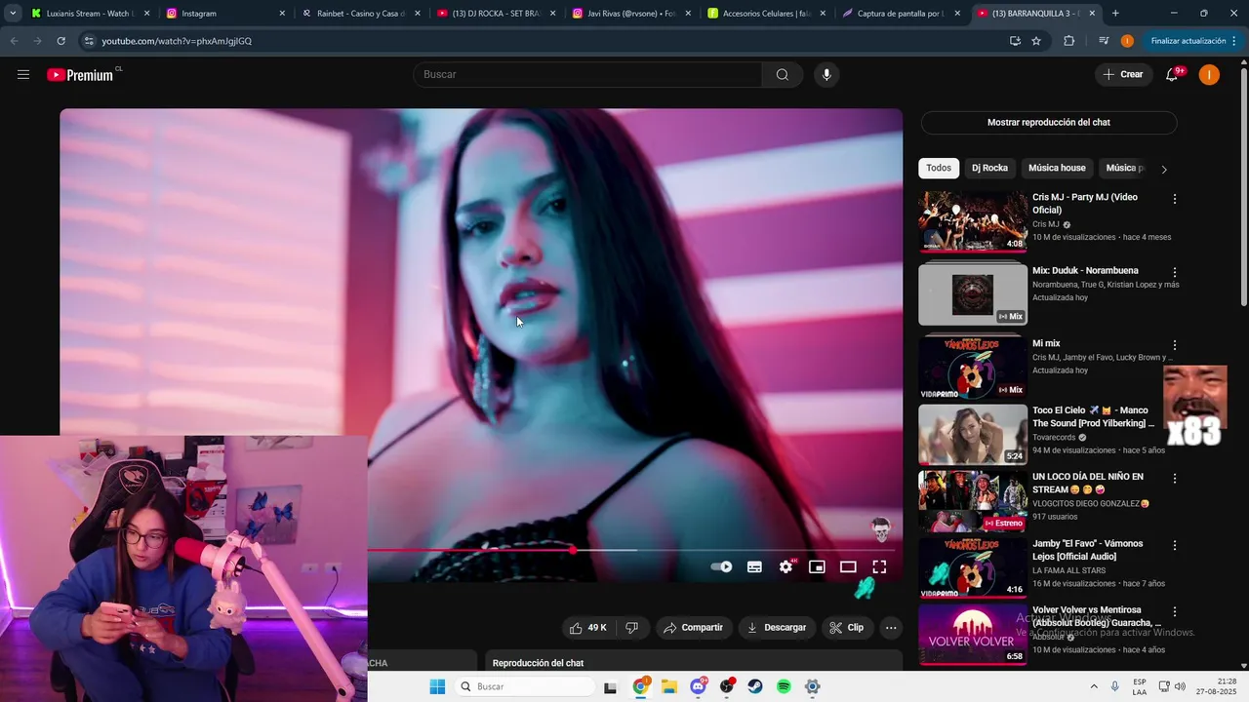1249x702 pixels.
Task: Click the Compartir share button
Action: (694, 628)
